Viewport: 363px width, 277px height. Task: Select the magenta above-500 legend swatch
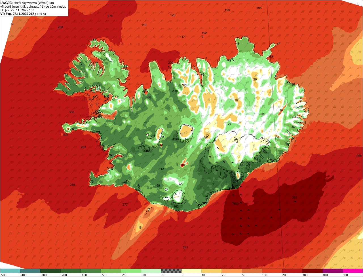[353, 271]
